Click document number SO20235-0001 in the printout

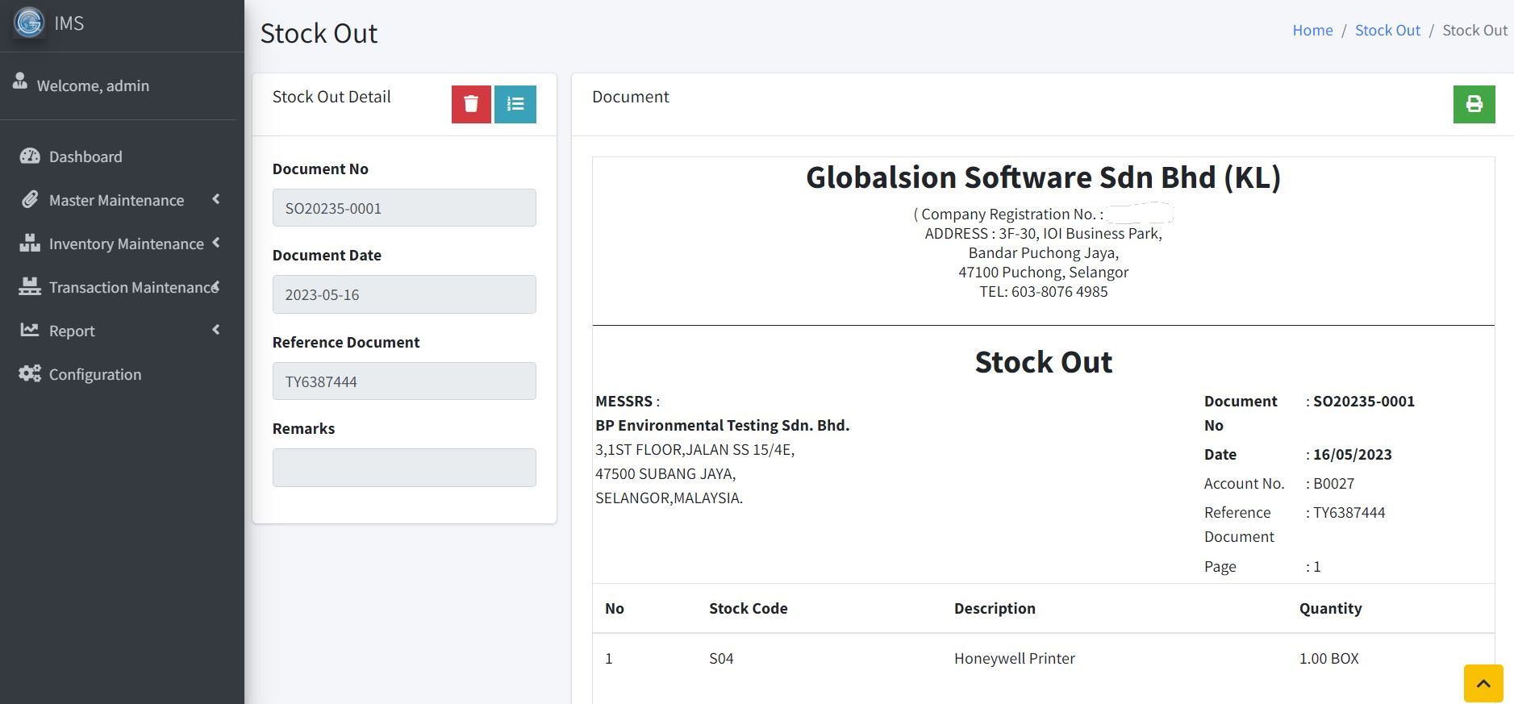click(1364, 401)
